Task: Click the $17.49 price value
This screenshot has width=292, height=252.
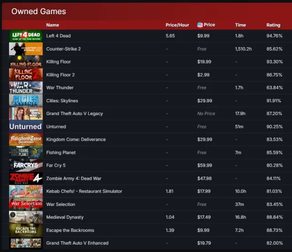Action: [204, 217]
